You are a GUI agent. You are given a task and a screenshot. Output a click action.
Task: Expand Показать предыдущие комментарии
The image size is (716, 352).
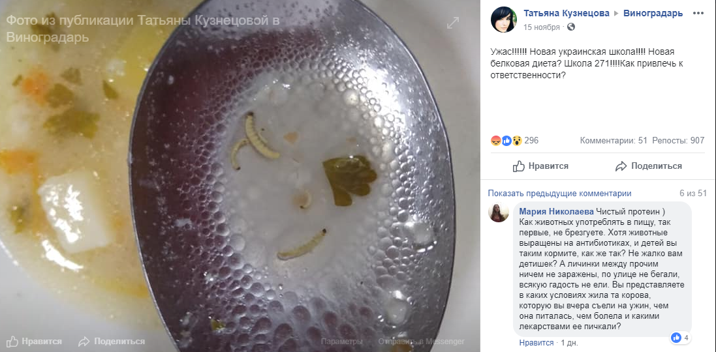point(559,193)
